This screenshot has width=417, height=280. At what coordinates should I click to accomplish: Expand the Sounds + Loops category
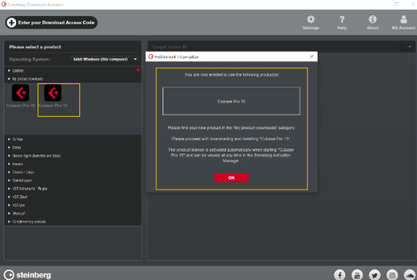tap(9, 172)
